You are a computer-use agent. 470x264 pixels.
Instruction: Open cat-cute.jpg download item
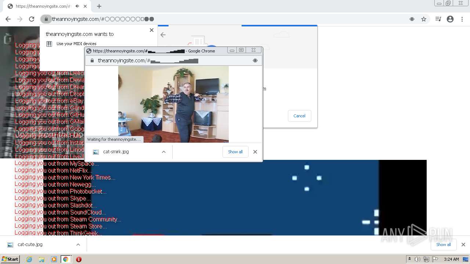tap(30, 245)
